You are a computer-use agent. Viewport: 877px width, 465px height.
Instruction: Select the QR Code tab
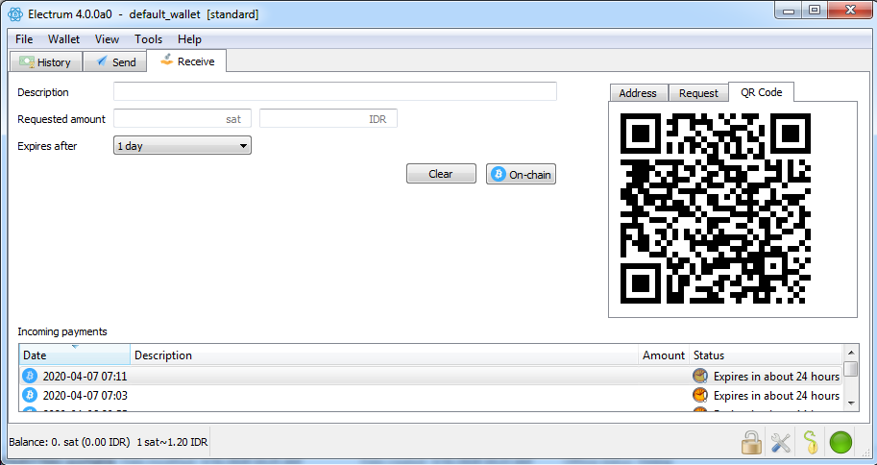pyautogui.click(x=761, y=92)
